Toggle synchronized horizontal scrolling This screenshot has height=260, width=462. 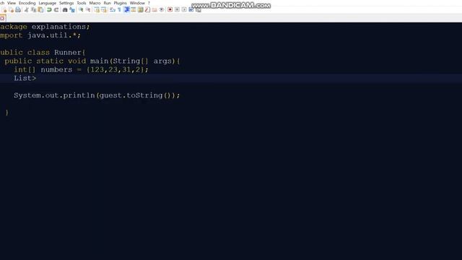tap(104, 9)
